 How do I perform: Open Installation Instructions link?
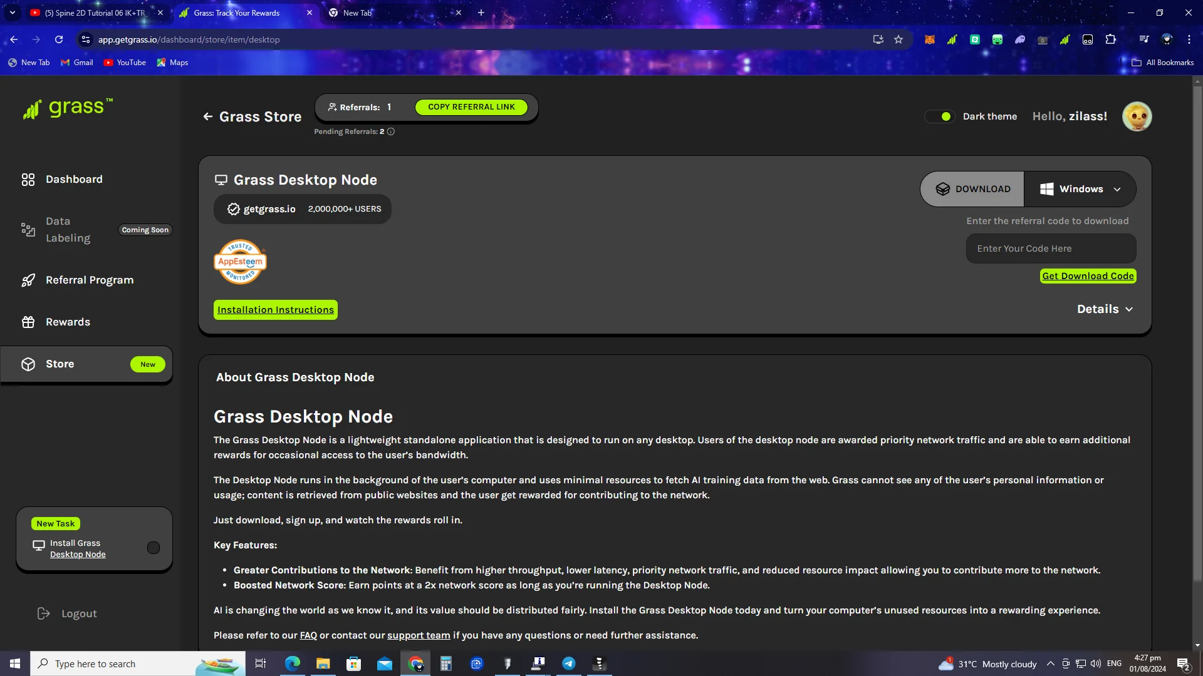276,310
